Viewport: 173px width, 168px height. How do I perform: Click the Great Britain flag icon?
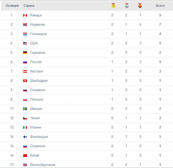point(25,165)
